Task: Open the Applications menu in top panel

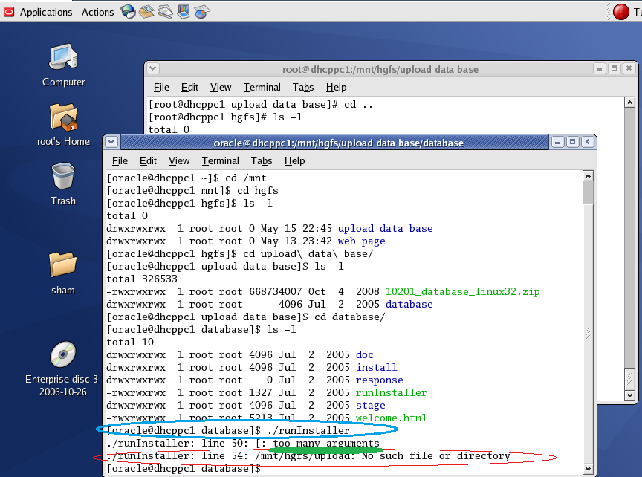Action: [x=46, y=12]
